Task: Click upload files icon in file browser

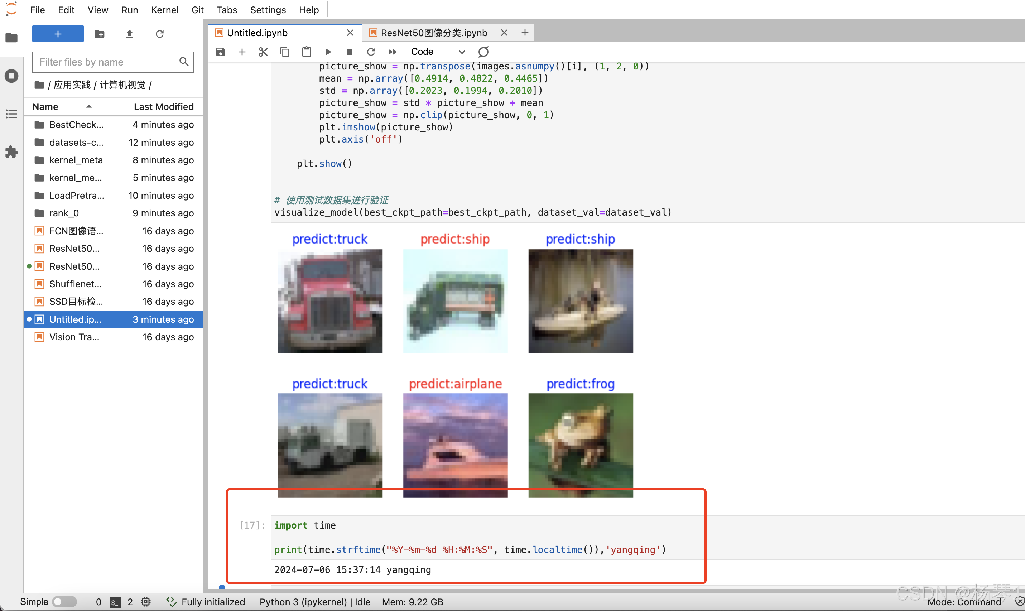Action: (x=130, y=34)
